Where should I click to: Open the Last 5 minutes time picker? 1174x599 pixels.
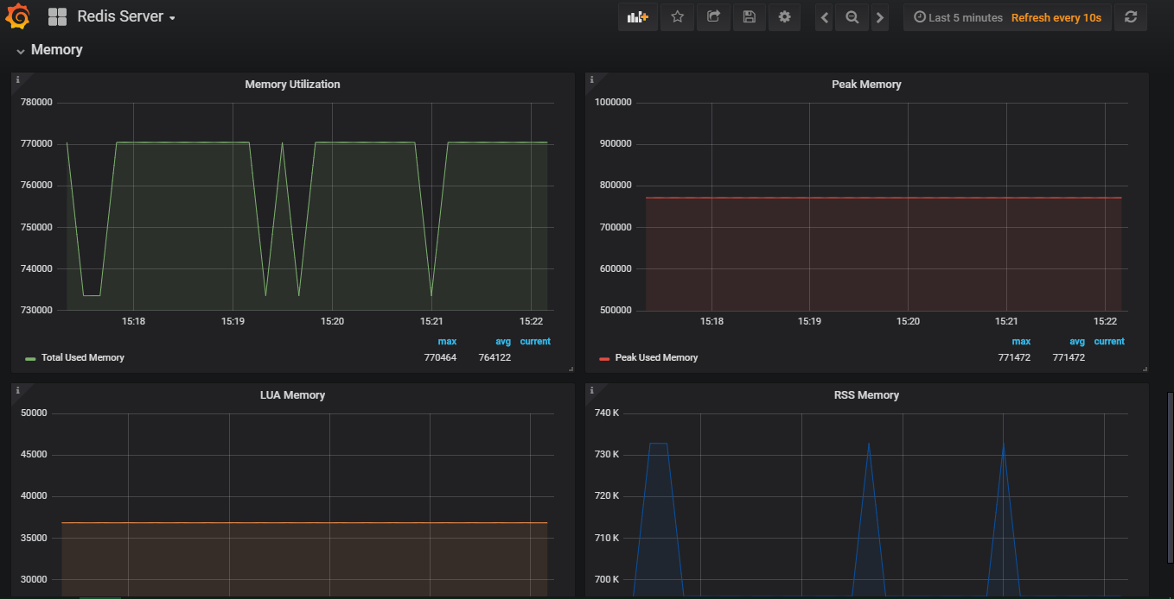958,17
